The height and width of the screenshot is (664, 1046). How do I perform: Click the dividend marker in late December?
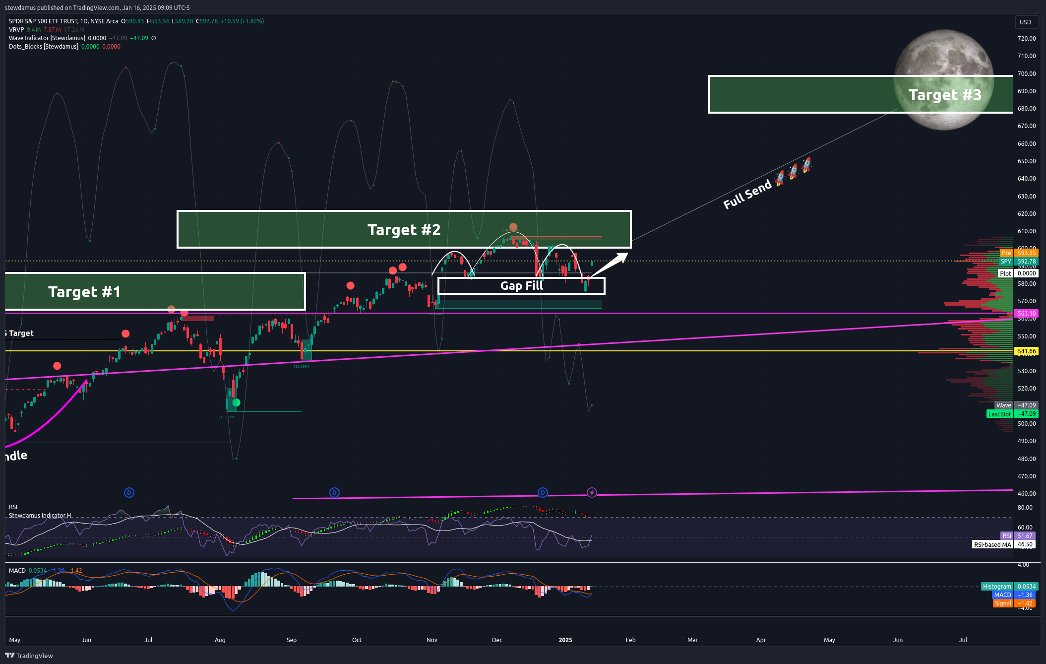pyautogui.click(x=543, y=493)
